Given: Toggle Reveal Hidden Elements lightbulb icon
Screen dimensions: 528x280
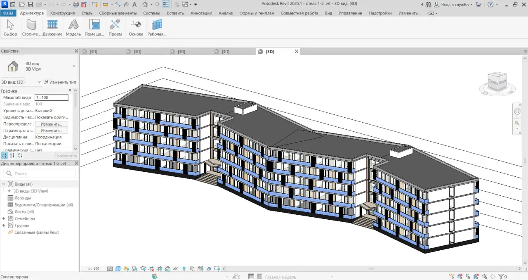Looking at the screenshot, I should coord(184,268).
